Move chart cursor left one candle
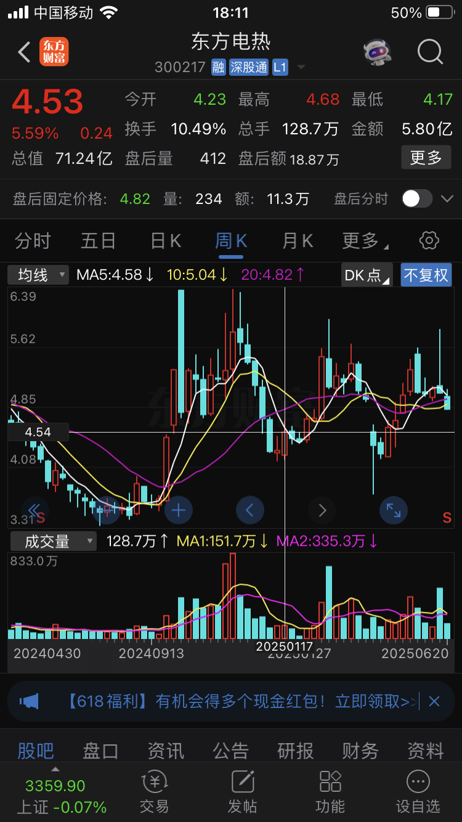This screenshot has height=822, width=462. [250, 510]
